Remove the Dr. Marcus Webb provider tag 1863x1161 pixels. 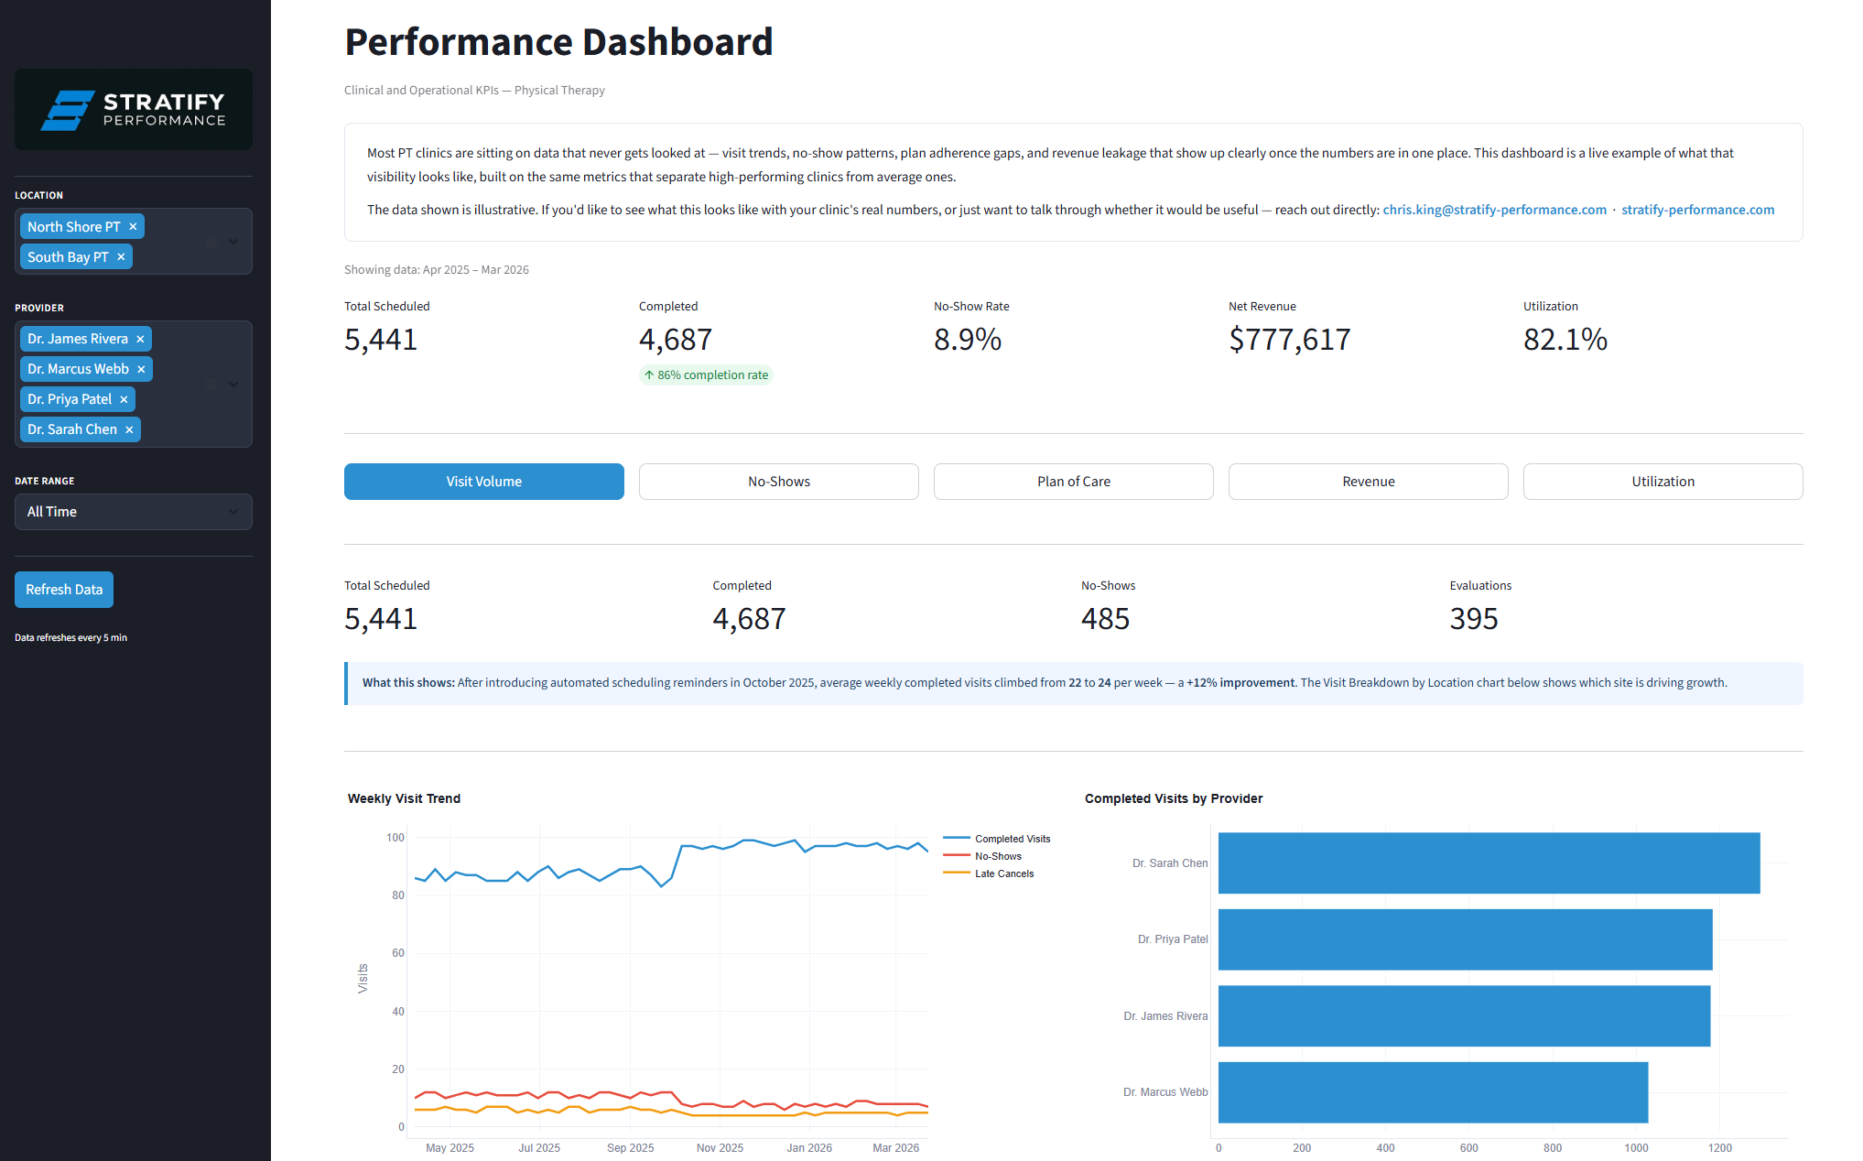141,369
